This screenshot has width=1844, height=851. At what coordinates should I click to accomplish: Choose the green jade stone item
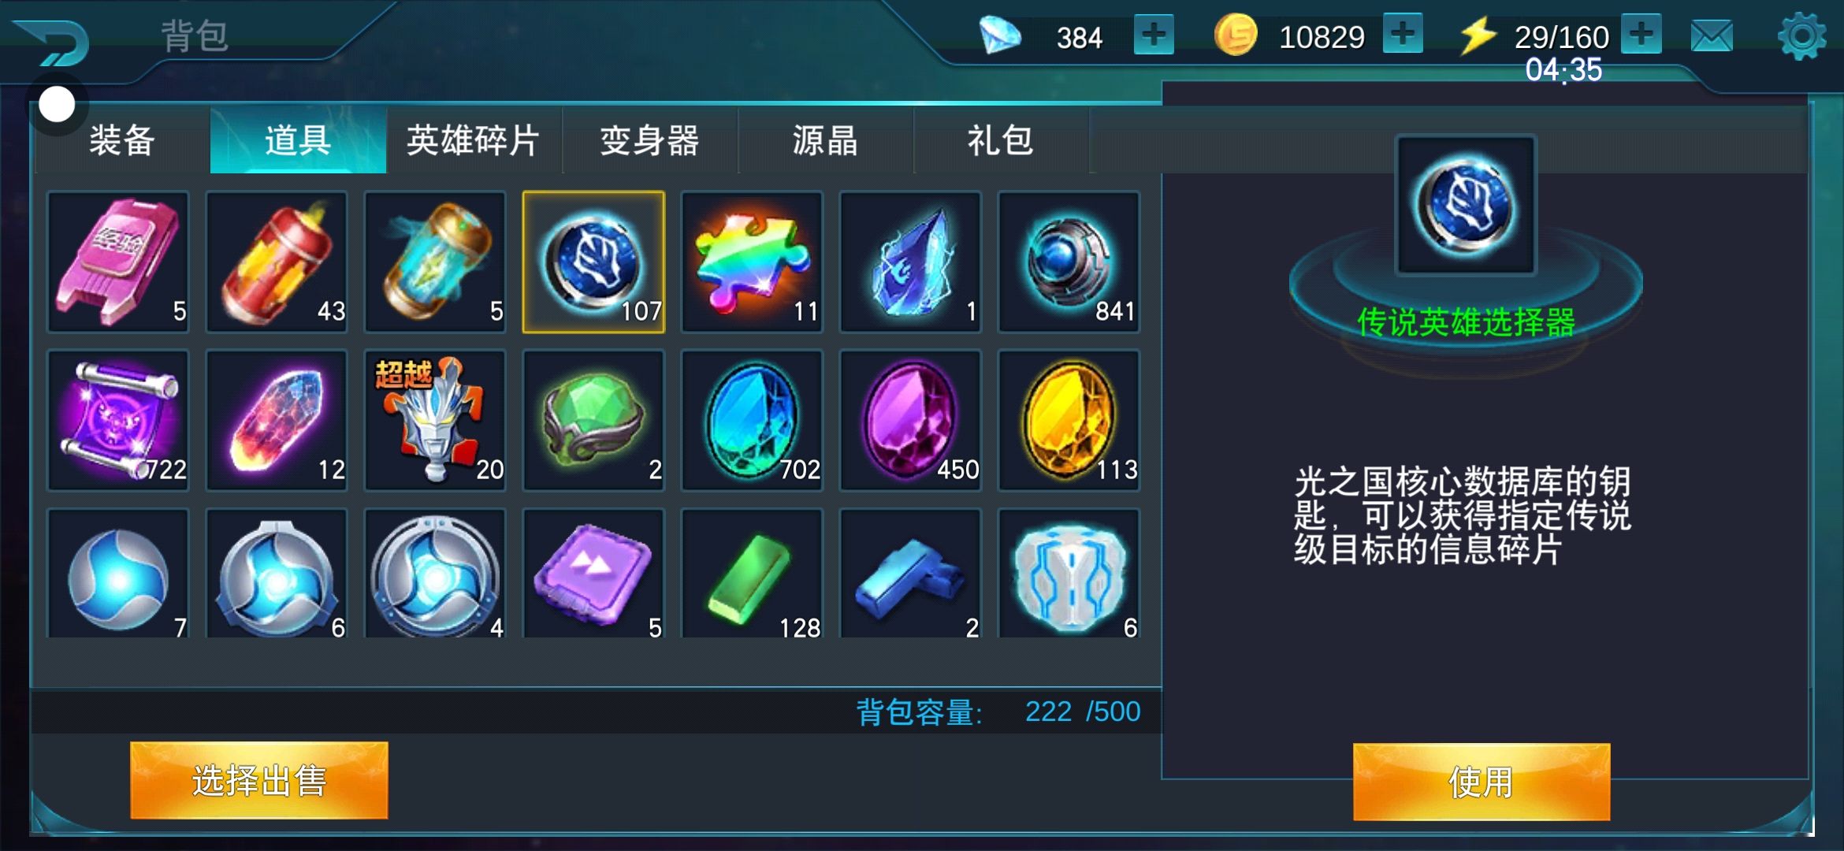[x=593, y=420]
